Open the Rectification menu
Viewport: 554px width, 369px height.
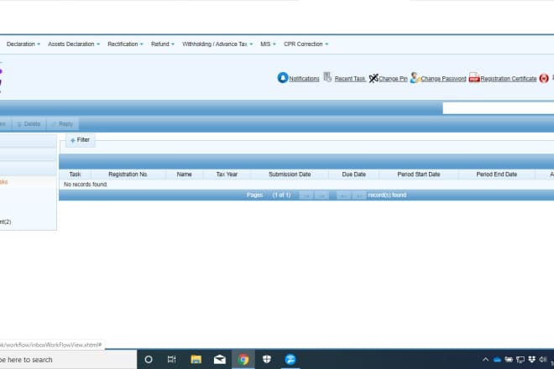(126, 44)
